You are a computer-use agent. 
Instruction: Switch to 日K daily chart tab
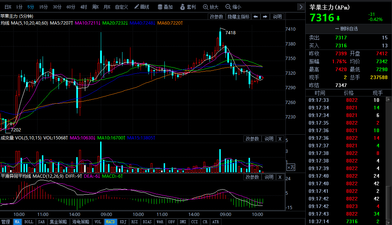point(8,7)
